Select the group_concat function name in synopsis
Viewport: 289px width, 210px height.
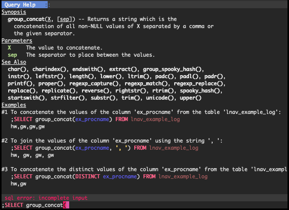coord(26,19)
